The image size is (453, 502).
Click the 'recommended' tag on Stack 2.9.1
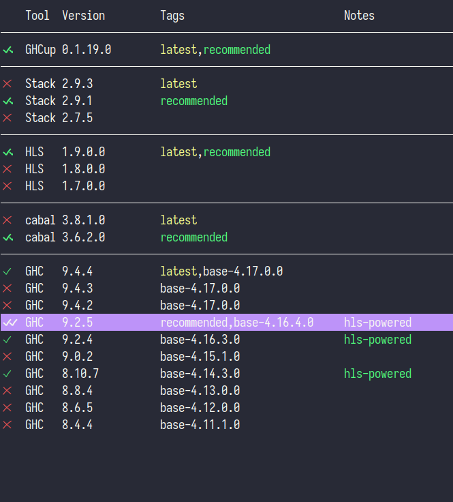click(x=193, y=101)
